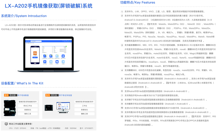Click the search field in the laptop app header
Screen dimensions: 219x131
36,41
